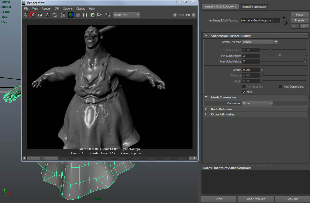
Task: Open the IPR menu
Action: 57,9
